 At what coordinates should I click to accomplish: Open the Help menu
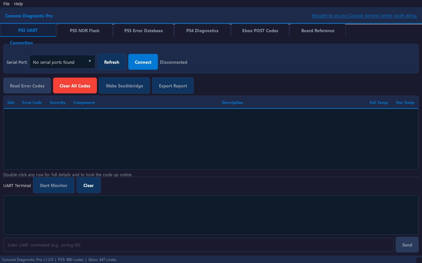[18, 4]
